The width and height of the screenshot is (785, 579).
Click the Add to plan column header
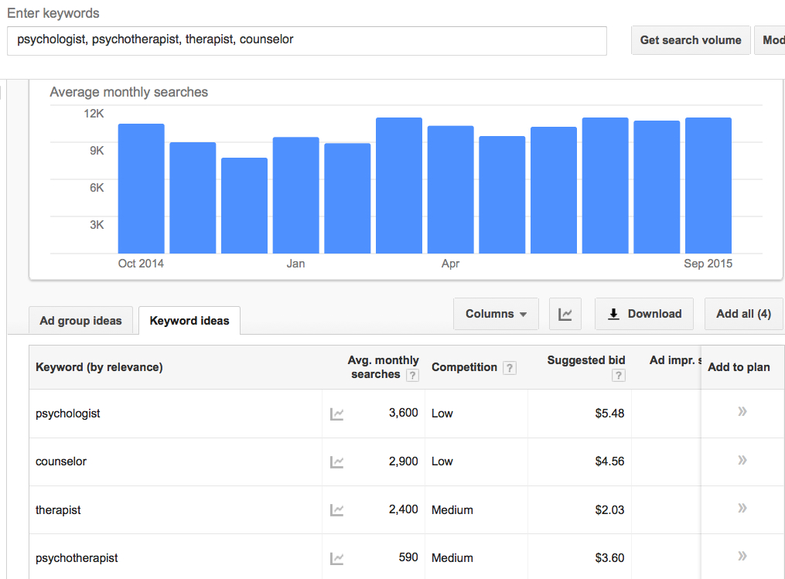click(x=739, y=367)
